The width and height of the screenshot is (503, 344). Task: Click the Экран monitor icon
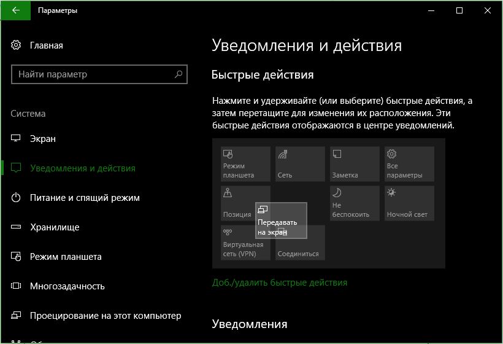pyautogui.click(x=16, y=138)
